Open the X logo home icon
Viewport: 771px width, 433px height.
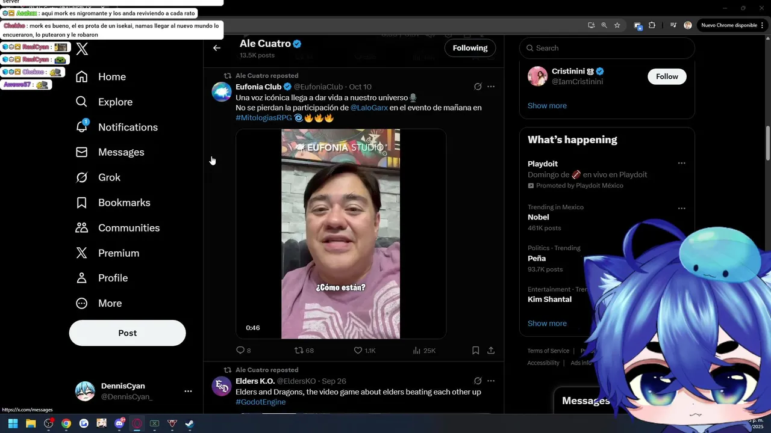click(x=83, y=49)
